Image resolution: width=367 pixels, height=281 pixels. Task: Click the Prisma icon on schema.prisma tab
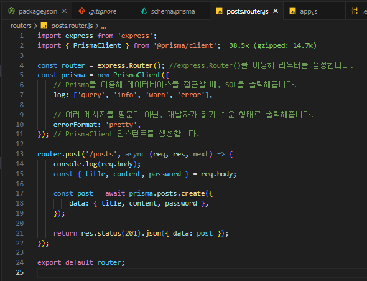pyautogui.click(x=144, y=11)
